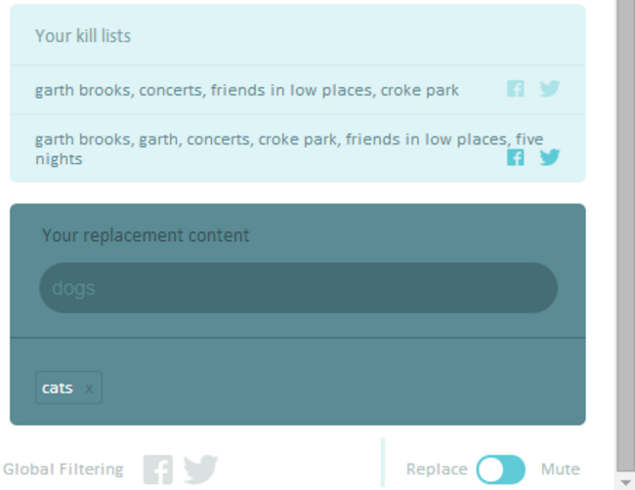Click empty area beside the cats tag
Screen dimensions: 635x490
point(340,388)
